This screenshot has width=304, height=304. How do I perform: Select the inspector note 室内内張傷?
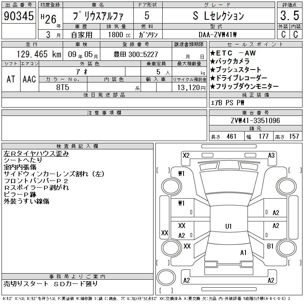[x=20, y=167]
